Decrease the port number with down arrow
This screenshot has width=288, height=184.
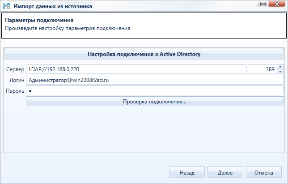tap(280, 71)
